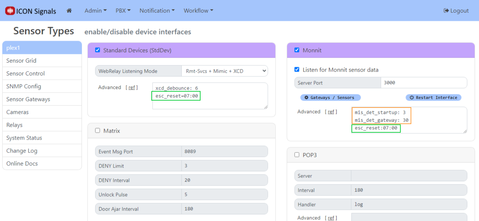
Task: Open the Admin dropdown menu
Action: 95,11
